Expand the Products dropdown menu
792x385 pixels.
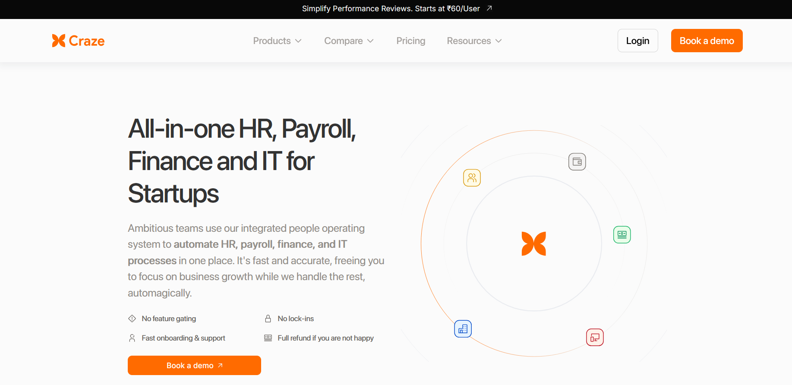click(x=277, y=41)
